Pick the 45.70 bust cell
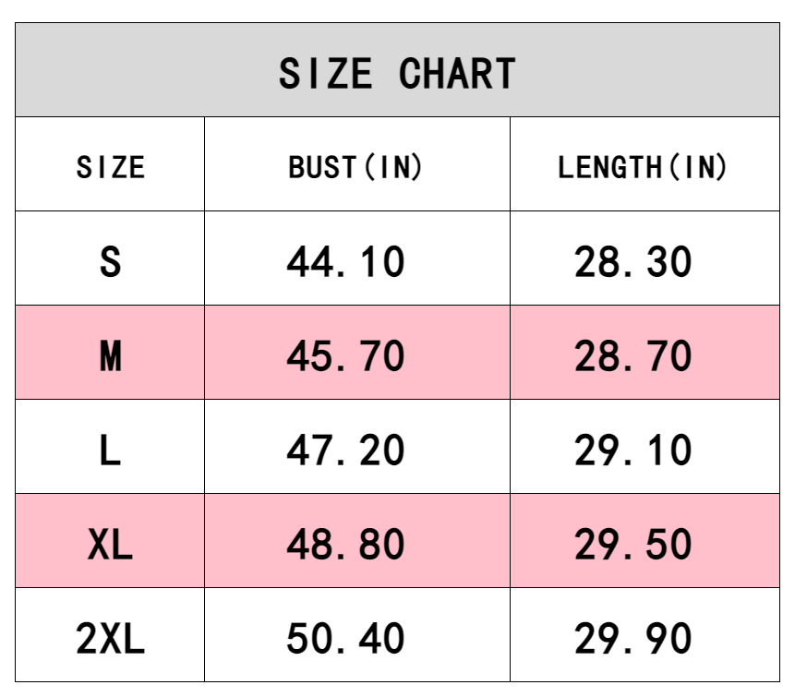Viewport: 795px width, 697px height. 346,356
